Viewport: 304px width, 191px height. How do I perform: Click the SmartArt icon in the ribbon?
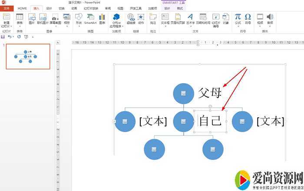click(x=90, y=17)
